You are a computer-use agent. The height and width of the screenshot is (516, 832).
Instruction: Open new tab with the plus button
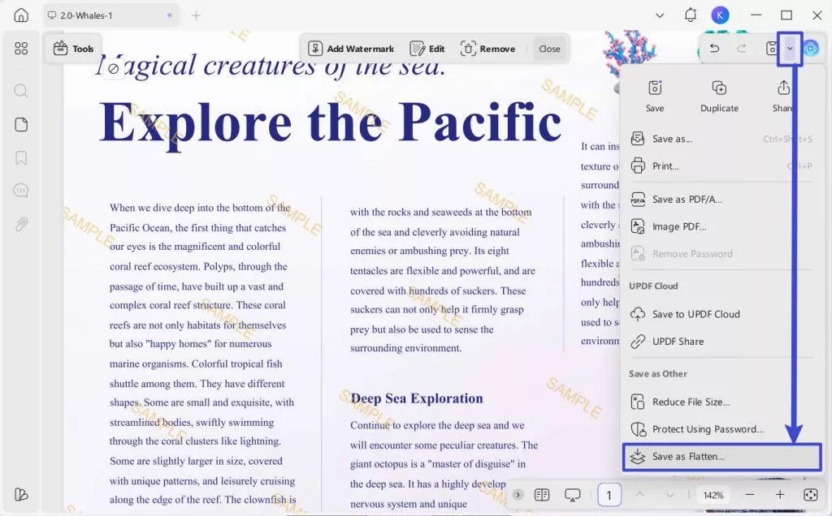click(196, 15)
